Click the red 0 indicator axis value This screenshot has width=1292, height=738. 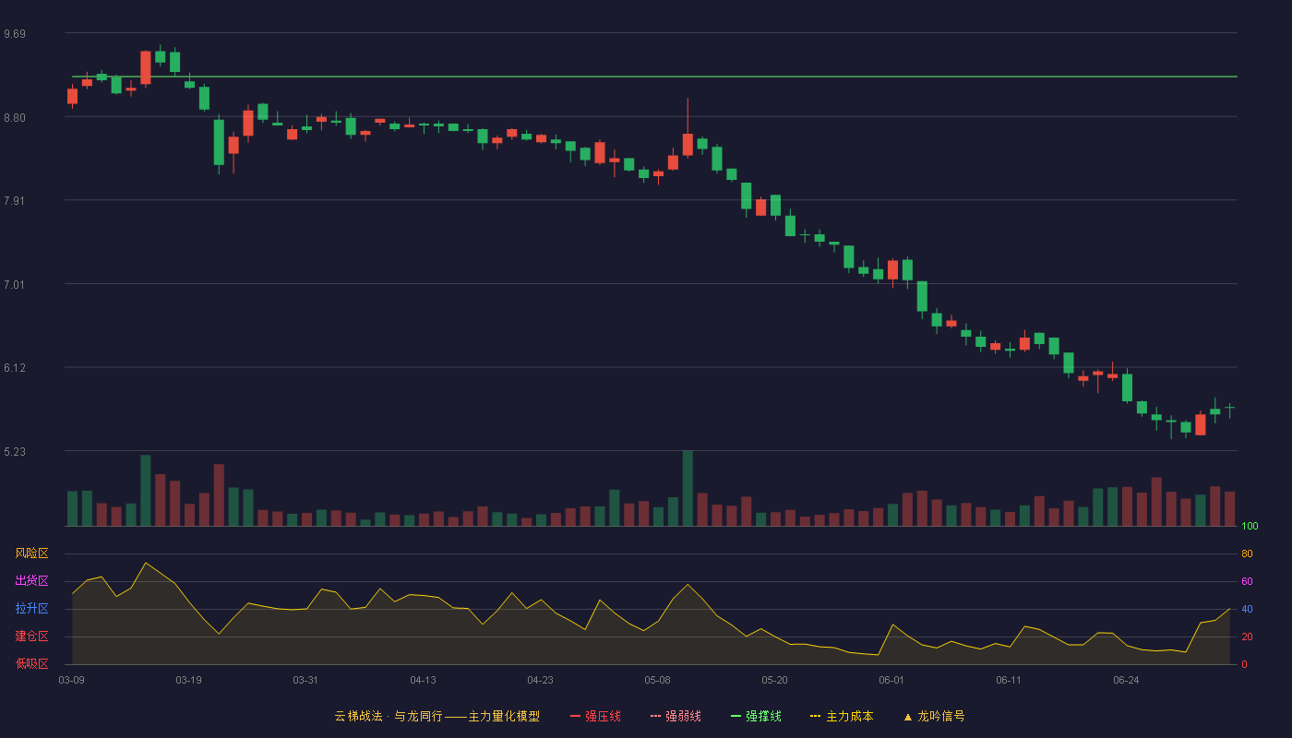tap(1244, 664)
